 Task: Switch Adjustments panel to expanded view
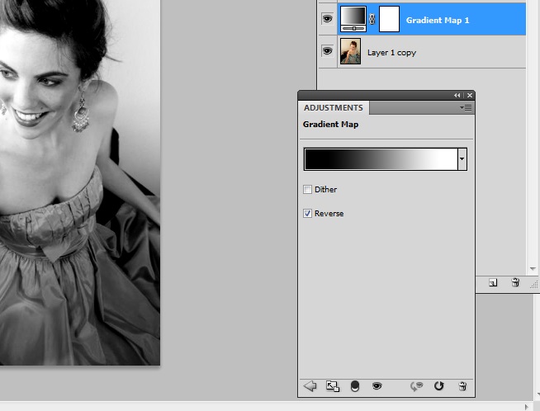tap(333, 385)
